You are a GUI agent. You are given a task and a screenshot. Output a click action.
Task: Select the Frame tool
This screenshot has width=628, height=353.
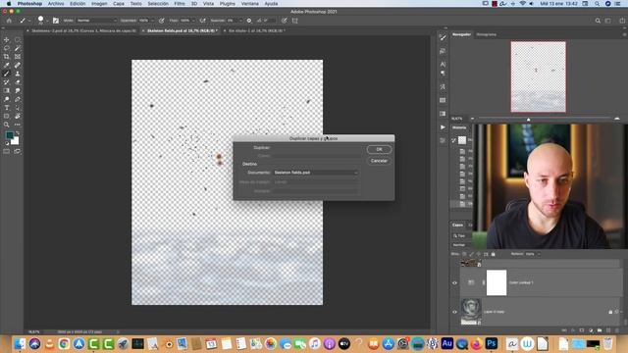[x=18, y=57]
